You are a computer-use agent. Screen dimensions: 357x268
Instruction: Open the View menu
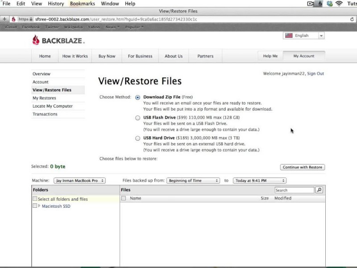37,4
